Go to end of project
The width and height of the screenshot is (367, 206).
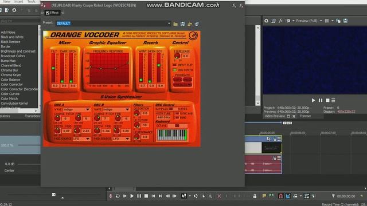click(x=161, y=196)
